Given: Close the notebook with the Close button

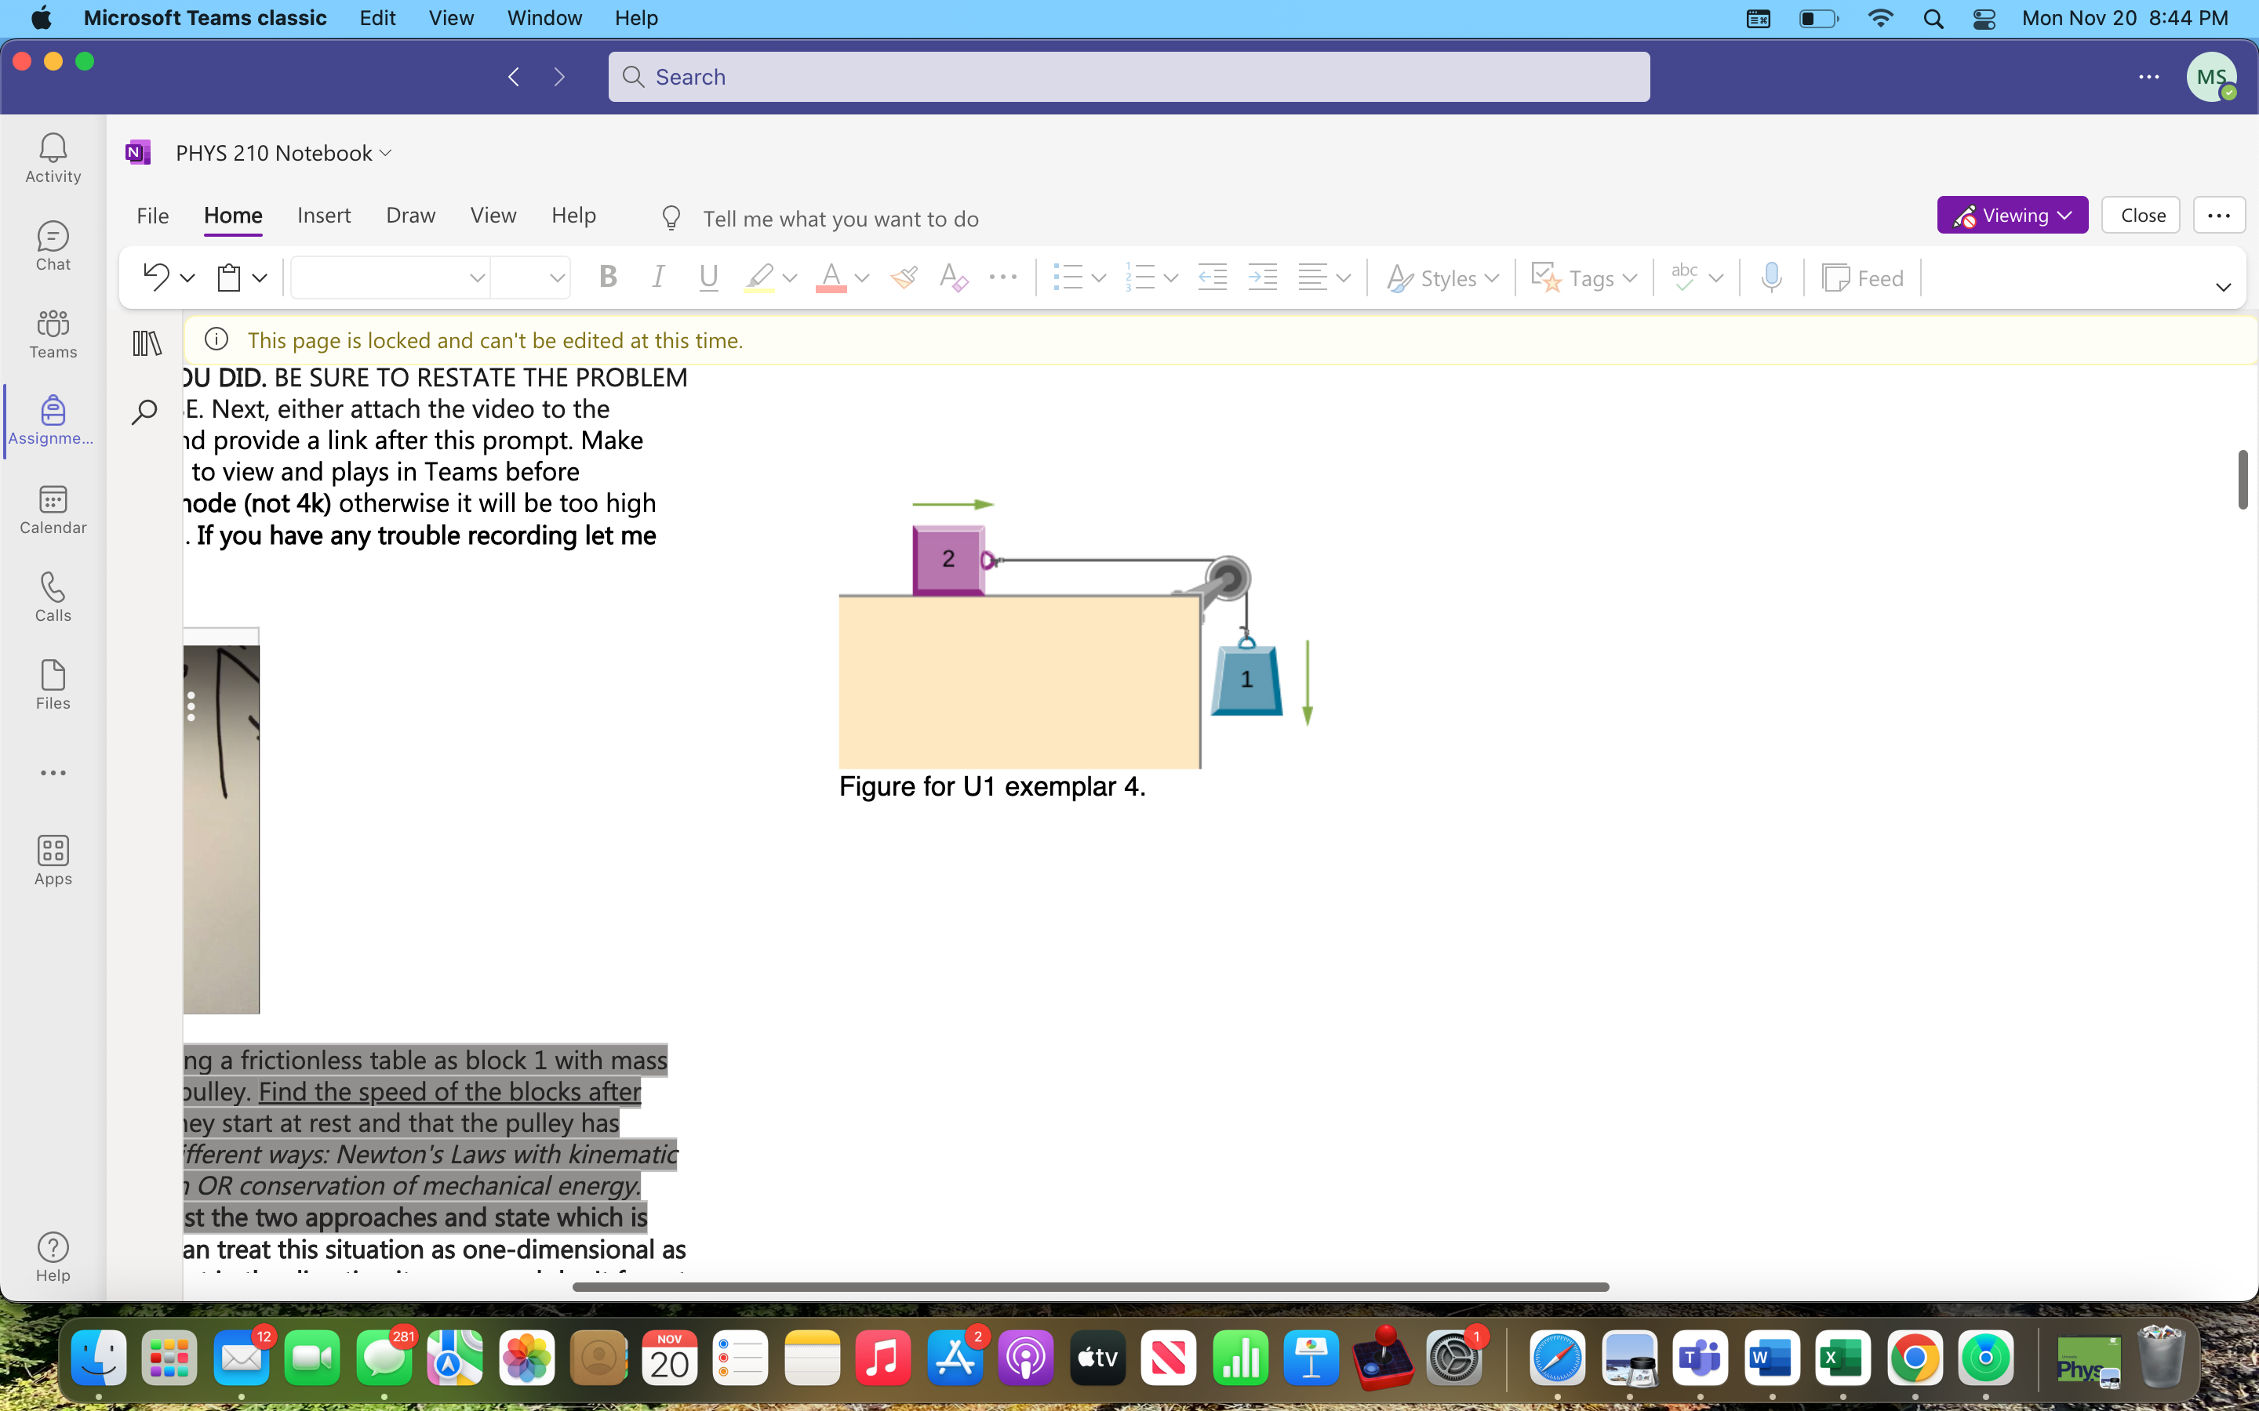Looking at the screenshot, I should pos(2141,215).
